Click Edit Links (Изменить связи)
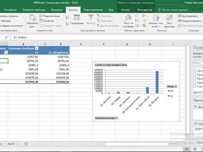The image size is (203, 152). [50, 26]
